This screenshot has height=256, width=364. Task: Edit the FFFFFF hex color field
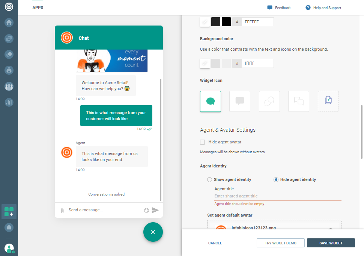(257, 22)
